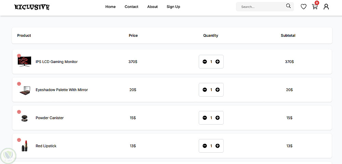The width and height of the screenshot is (342, 164).
Task: Remove Powder Canister from cart
Action: (19, 112)
